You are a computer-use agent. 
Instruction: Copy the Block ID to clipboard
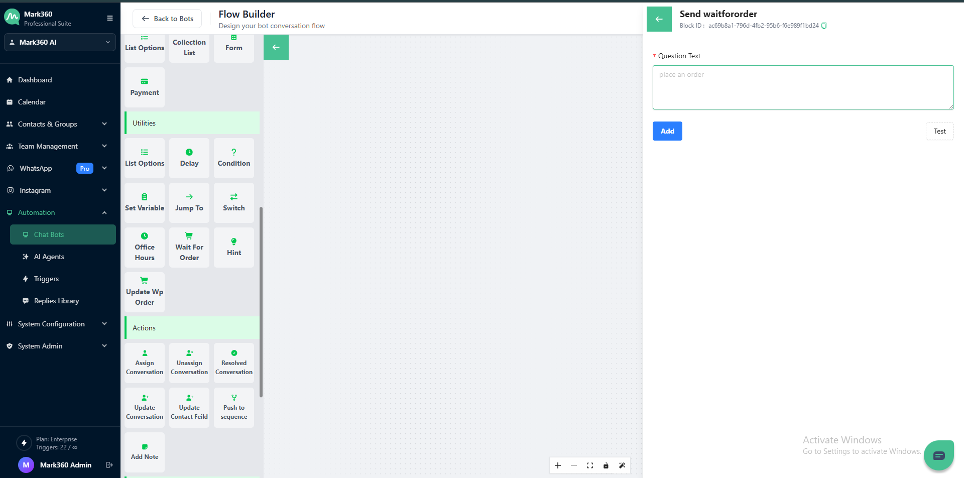click(824, 26)
